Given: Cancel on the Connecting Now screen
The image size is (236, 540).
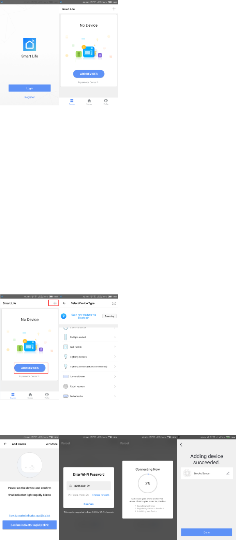Looking at the screenshot, I should pos(124,444).
